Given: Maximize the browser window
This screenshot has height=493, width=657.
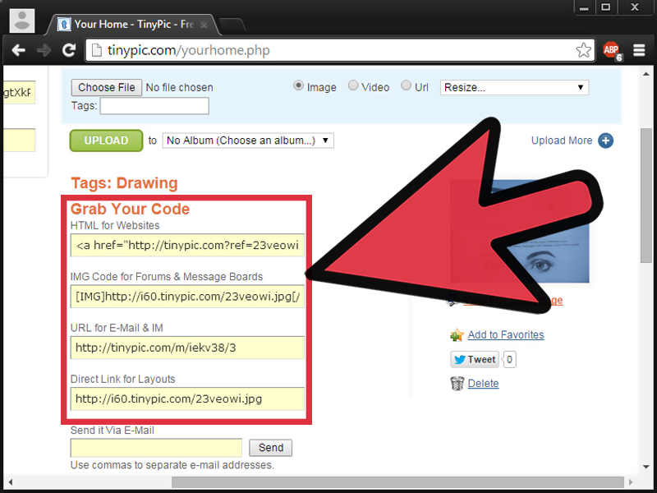Looking at the screenshot, I should (605, 7).
